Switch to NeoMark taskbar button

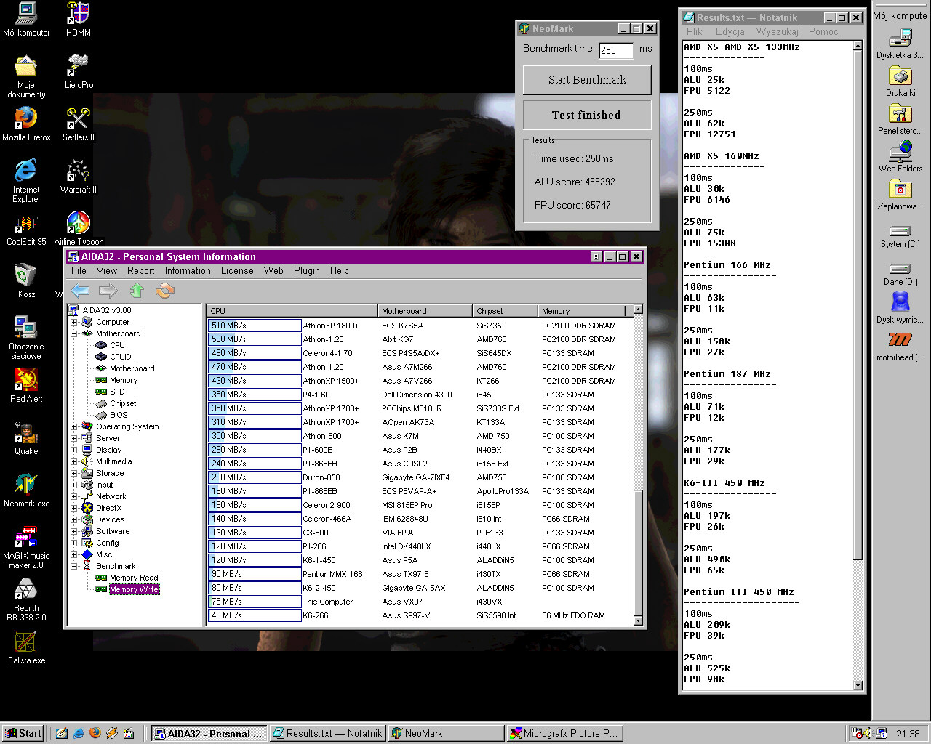(445, 733)
